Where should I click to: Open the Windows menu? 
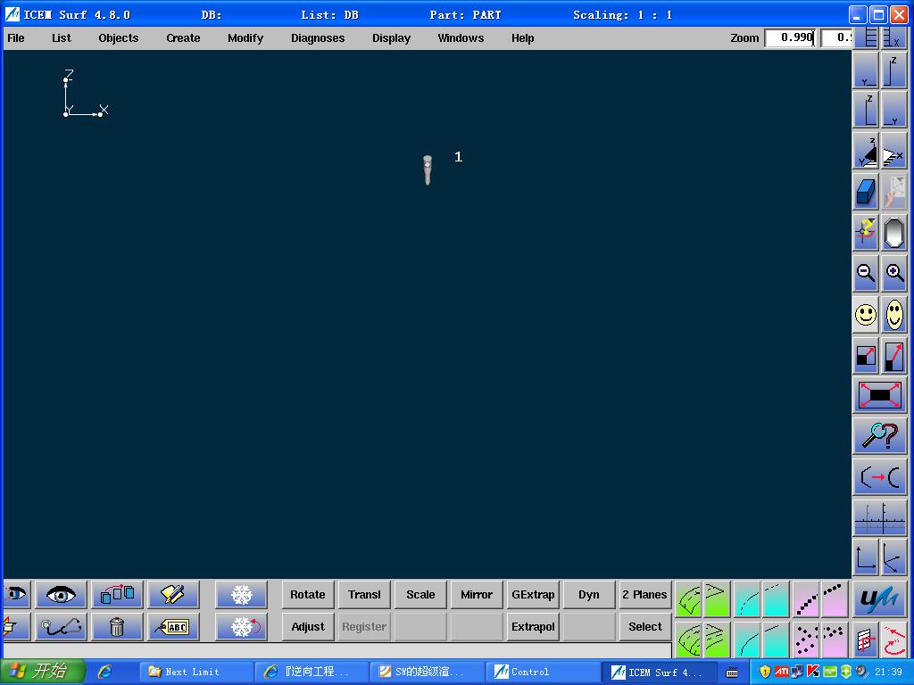coord(461,37)
